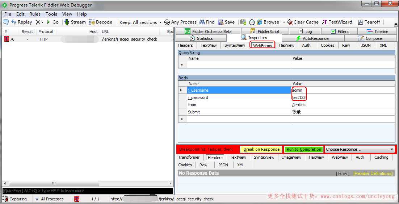
Task: Select request HexView tab
Action: point(286,45)
